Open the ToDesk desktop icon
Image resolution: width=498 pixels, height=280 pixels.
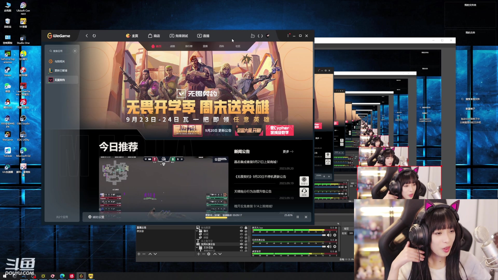click(x=8, y=152)
